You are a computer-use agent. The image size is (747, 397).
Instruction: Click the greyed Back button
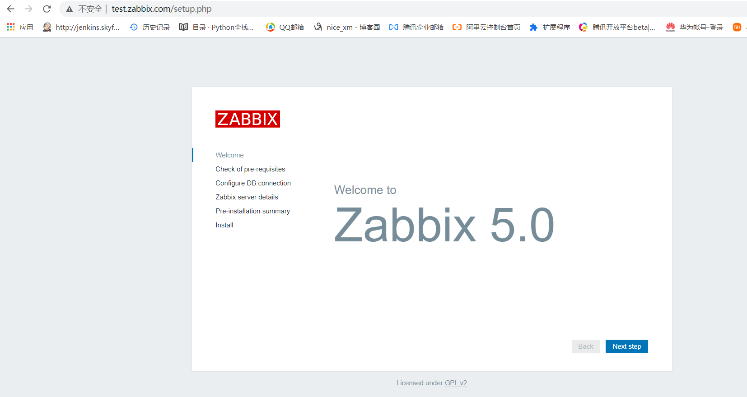(x=586, y=346)
